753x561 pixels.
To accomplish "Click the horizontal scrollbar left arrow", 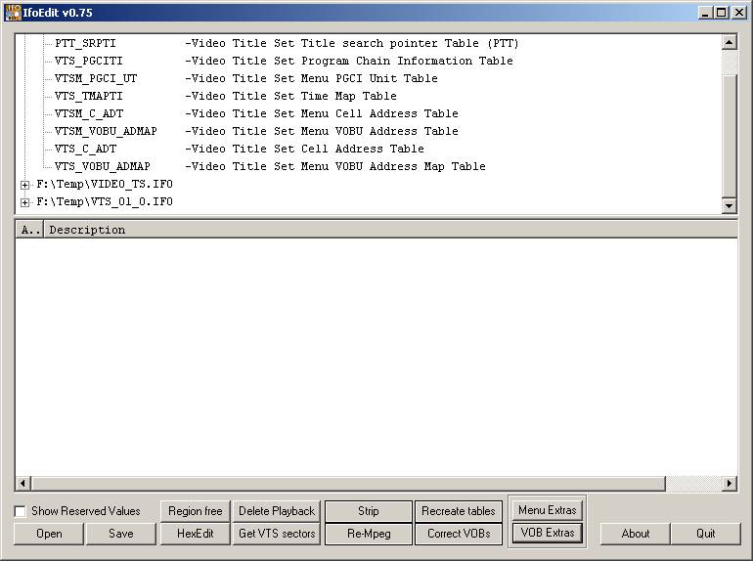I will pos(23,483).
